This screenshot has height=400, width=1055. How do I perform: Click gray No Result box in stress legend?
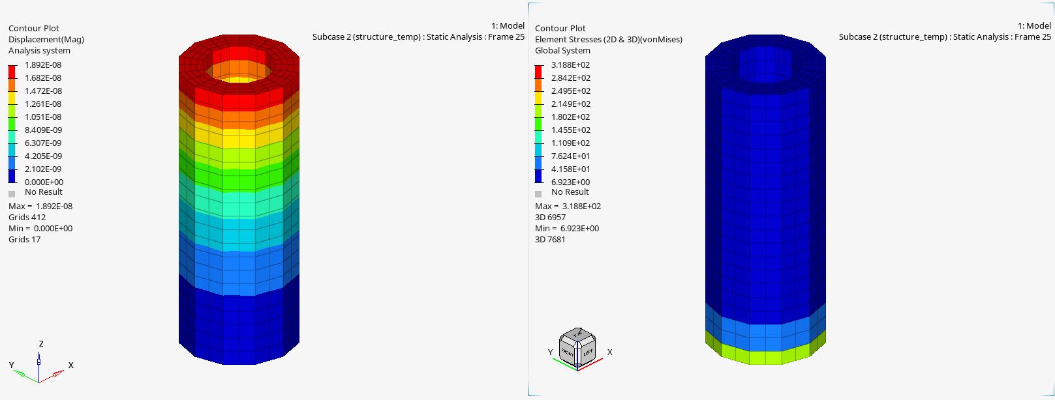tap(538, 193)
